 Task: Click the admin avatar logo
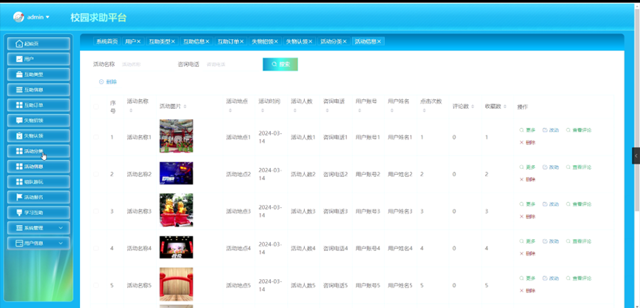point(18,17)
